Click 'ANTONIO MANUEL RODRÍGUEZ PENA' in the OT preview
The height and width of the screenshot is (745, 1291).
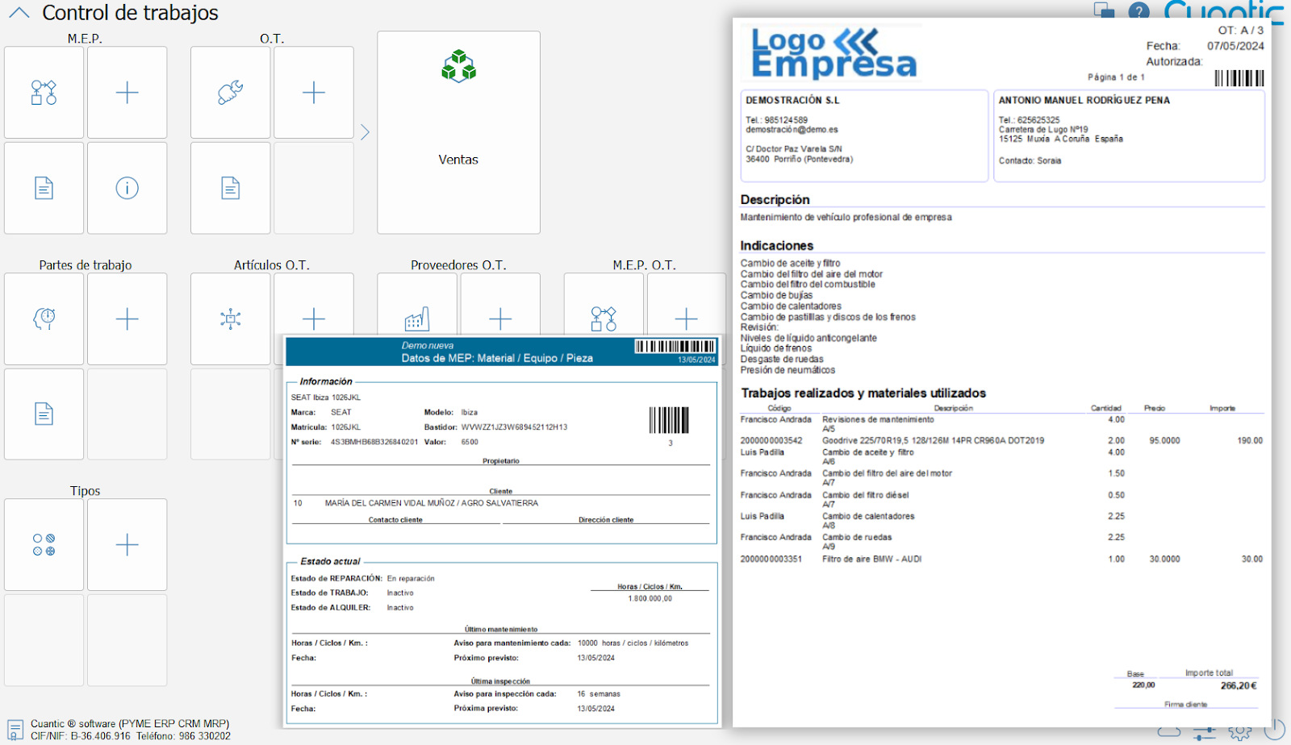1084,101
